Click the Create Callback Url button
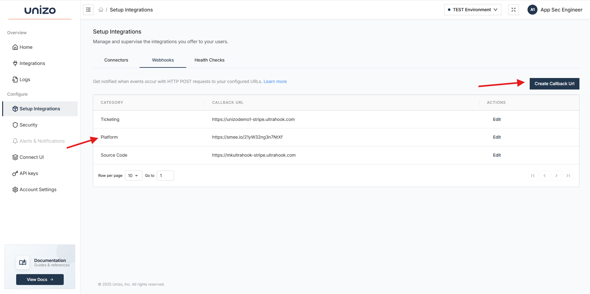The height and width of the screenshot is (294, 590). click(x=554, y=84)
